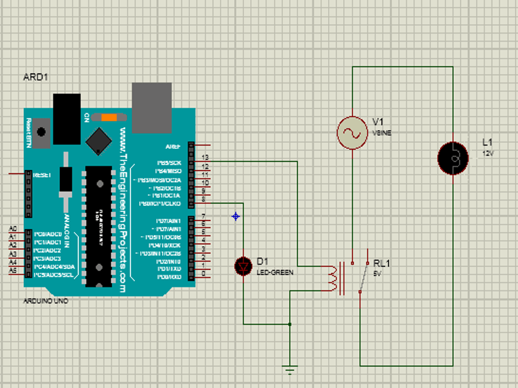Click the 12V lamp value text
Image resolution: width=518 pixels, height=388 pixels.
[x=488, y=154]
